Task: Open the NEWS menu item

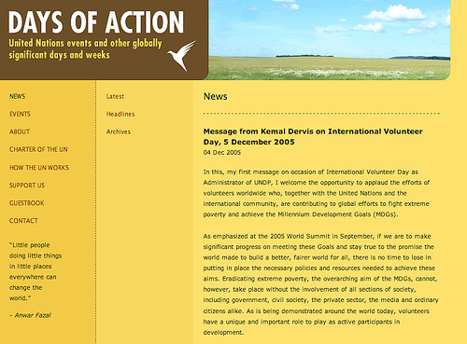Action: [17, 96]
